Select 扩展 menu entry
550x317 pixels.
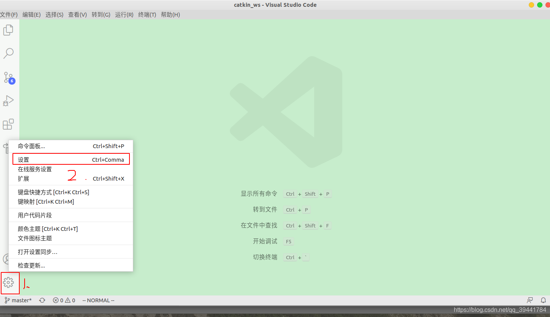[71, 179]
